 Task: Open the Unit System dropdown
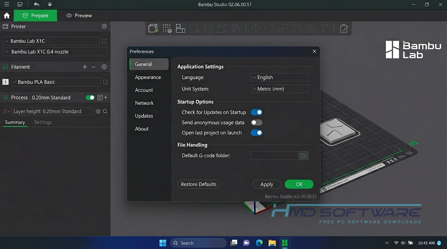click(280, 89)
